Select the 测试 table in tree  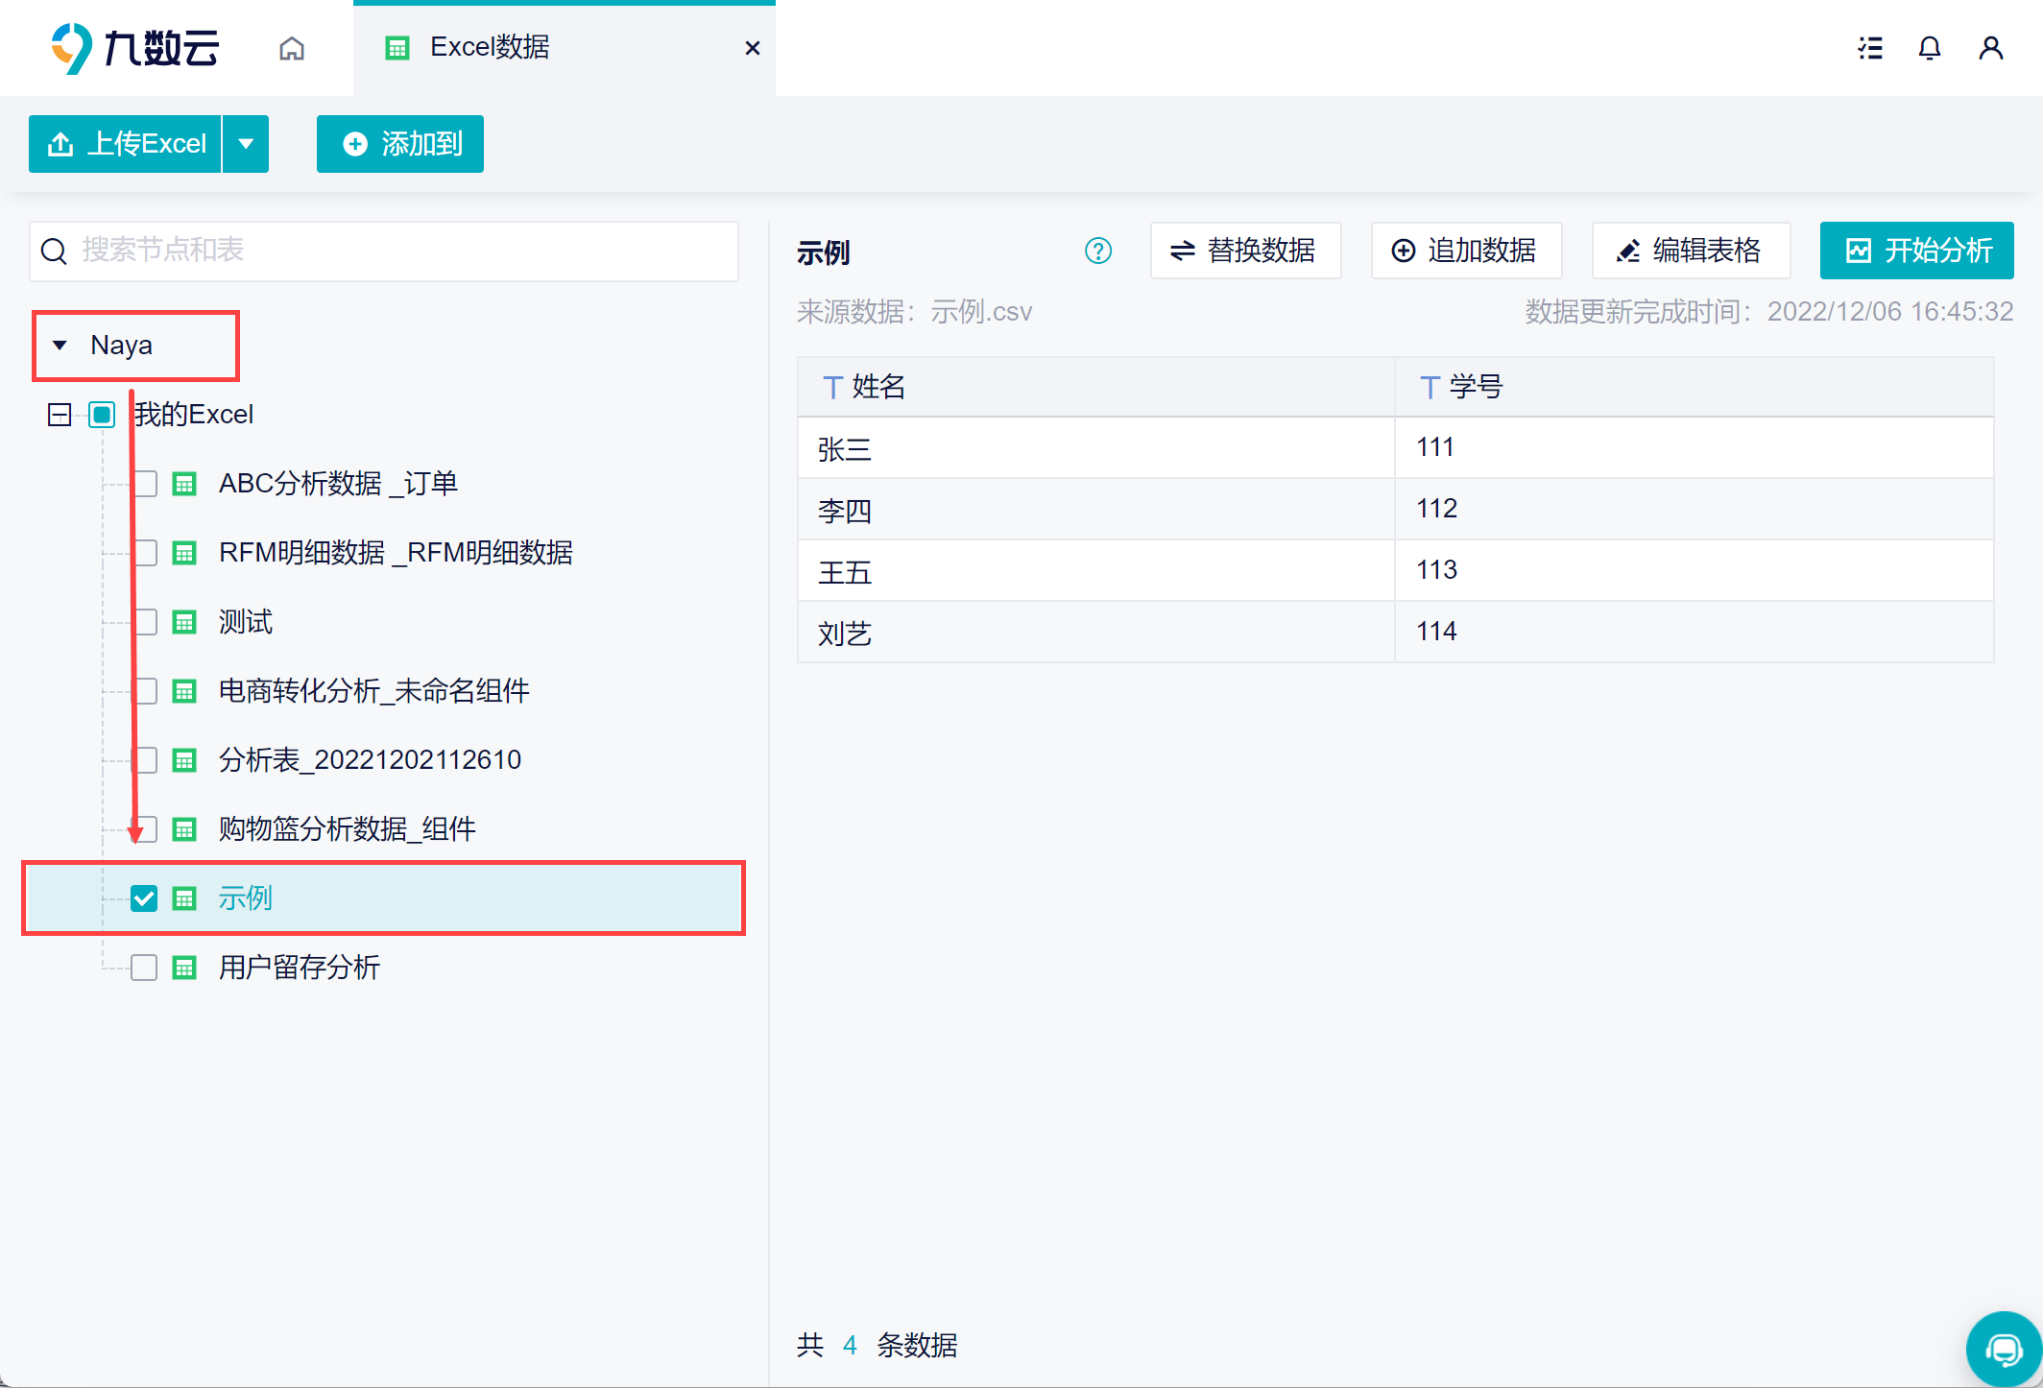point(246,622)
